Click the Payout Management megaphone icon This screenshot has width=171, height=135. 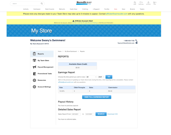pyautogui.click(x=34, y=67)
